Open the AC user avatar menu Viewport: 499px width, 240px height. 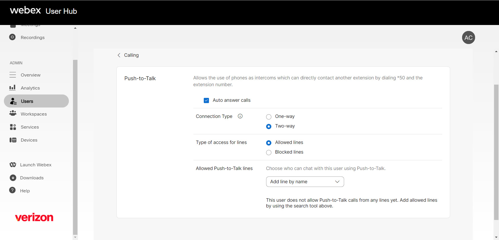[x=468, y=37]
